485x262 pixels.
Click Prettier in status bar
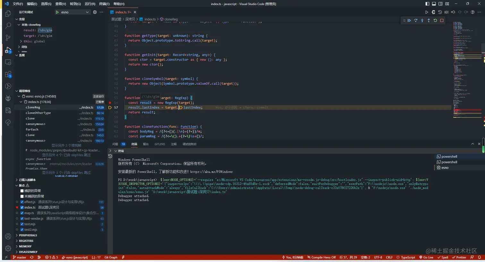click(x=459, y=257)
